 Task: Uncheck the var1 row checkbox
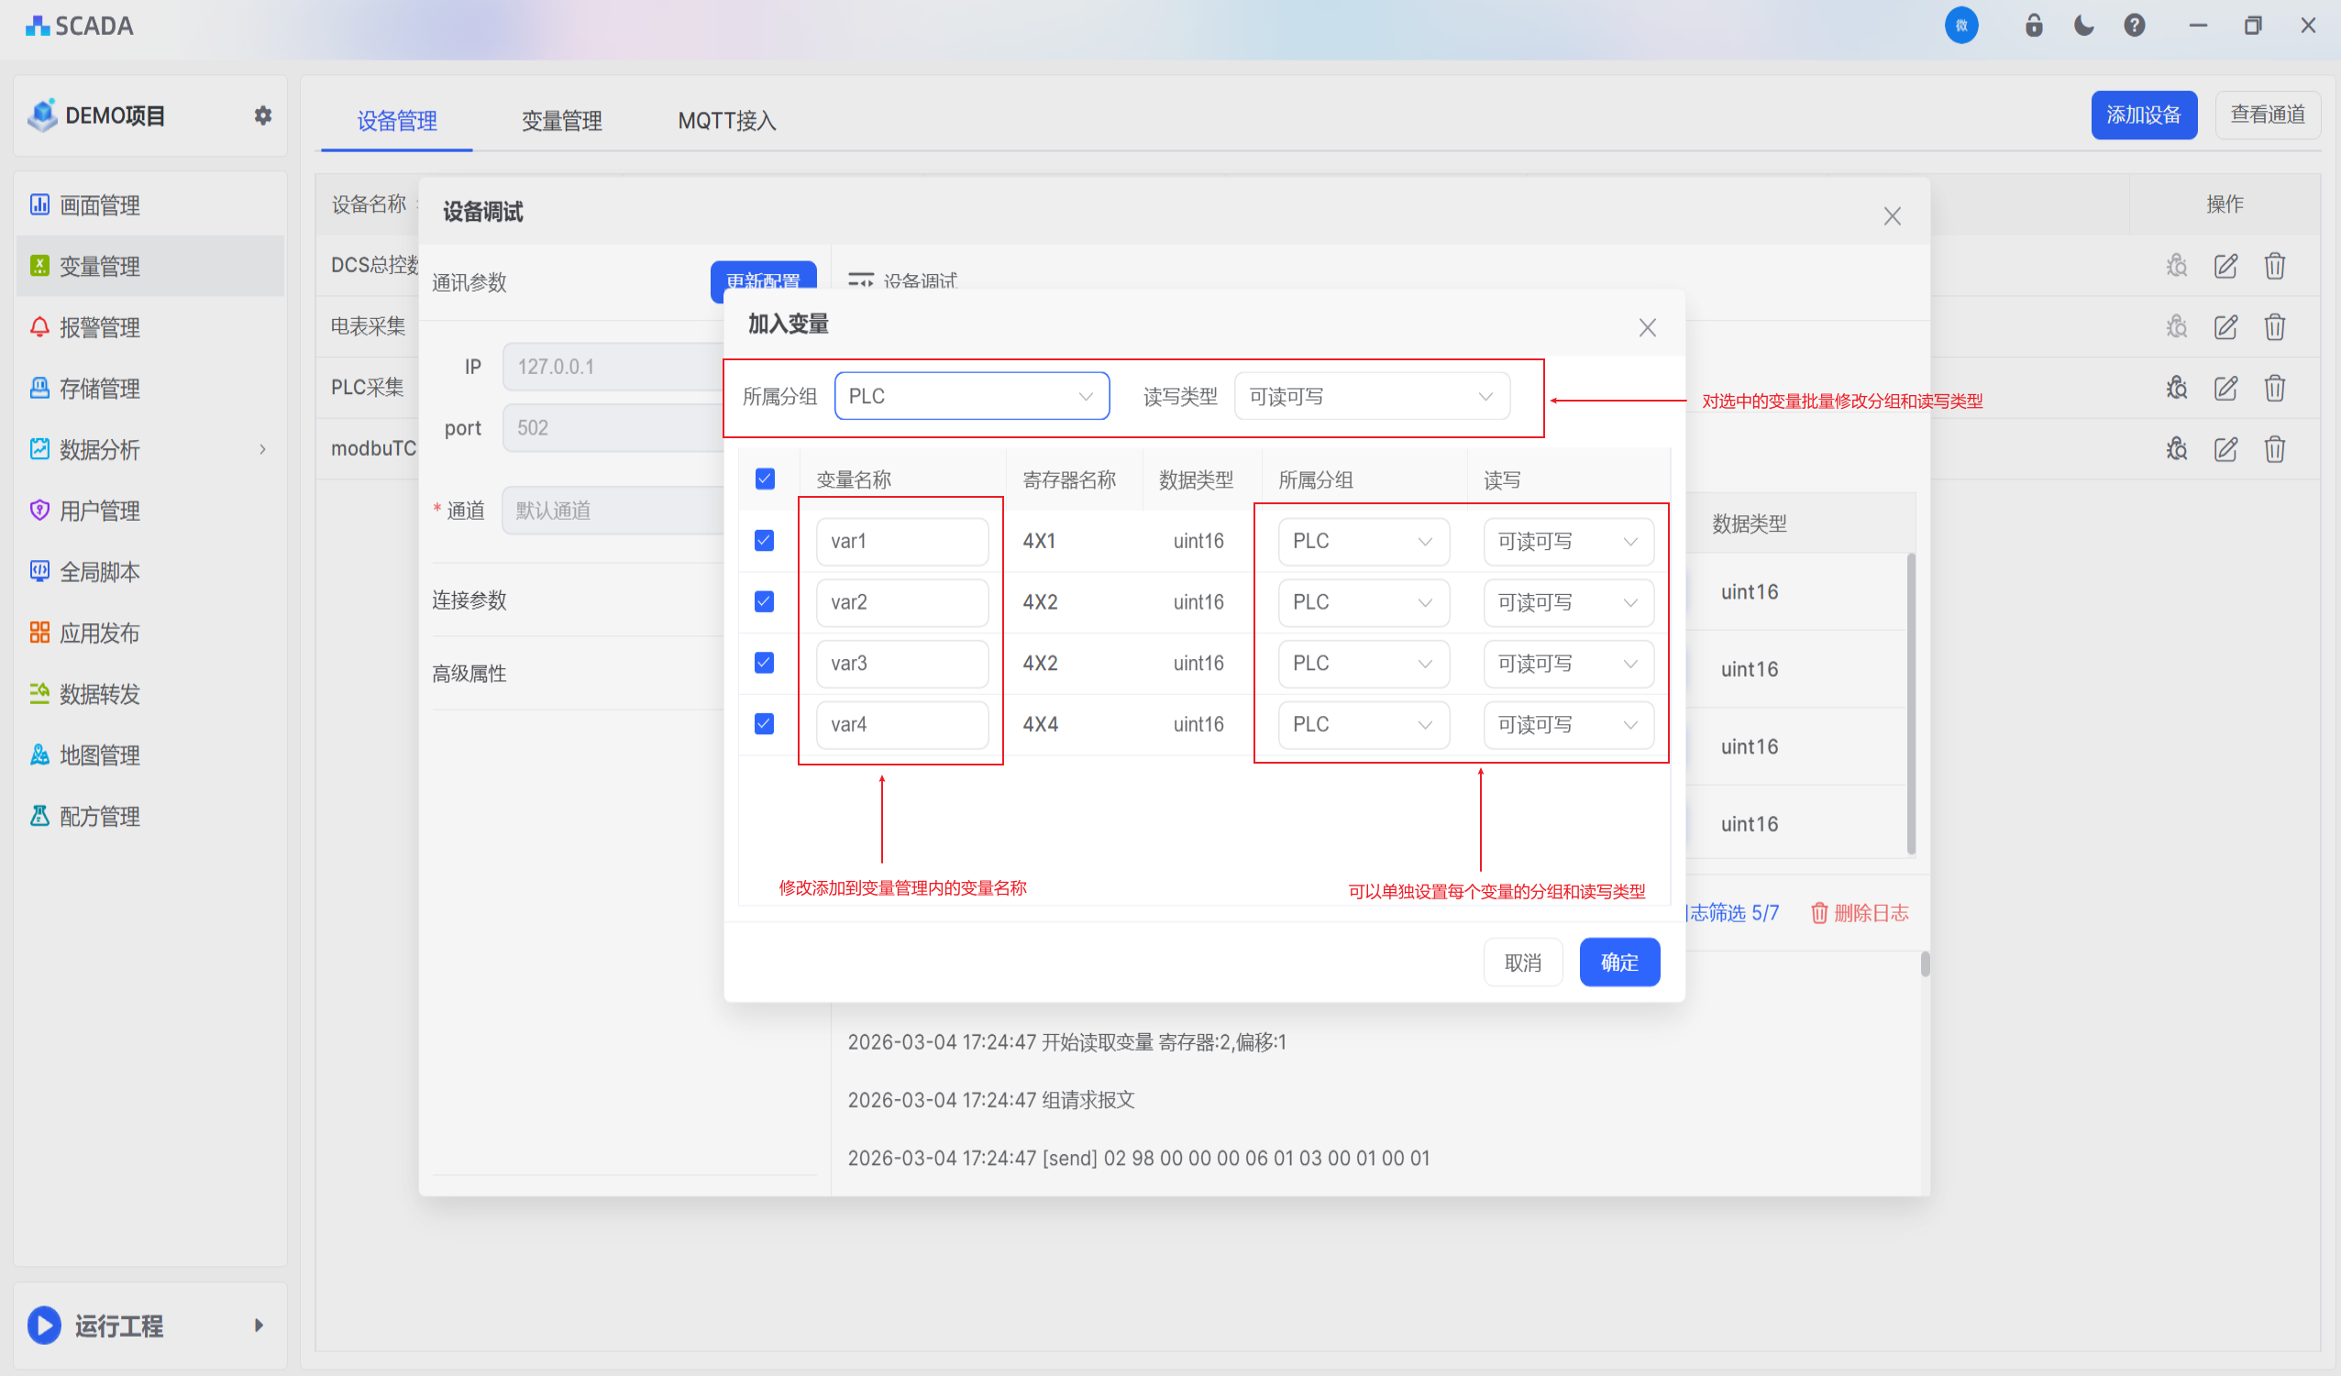(764, 541)
